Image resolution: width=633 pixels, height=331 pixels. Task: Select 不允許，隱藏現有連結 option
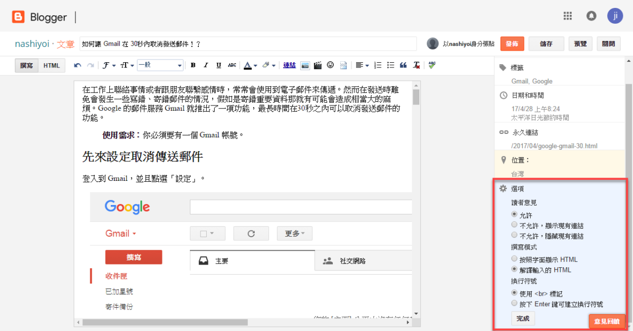[514, 236]
